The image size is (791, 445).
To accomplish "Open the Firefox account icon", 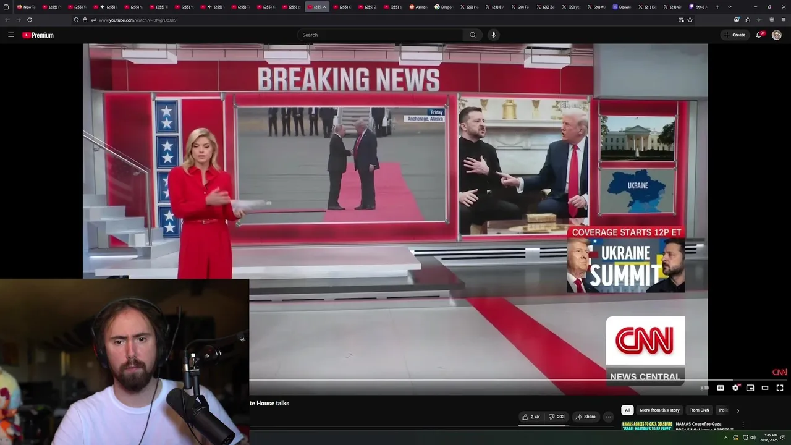I will pyautogui.click(x=737, y=20).
